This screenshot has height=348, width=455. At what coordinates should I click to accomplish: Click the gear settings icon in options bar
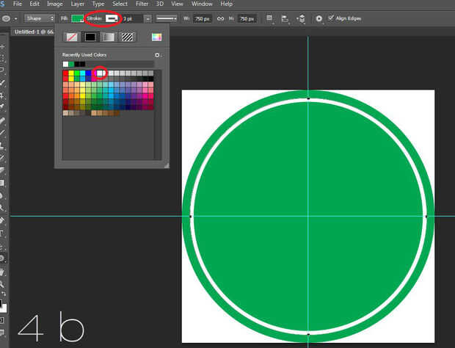[x=319, y=18]
